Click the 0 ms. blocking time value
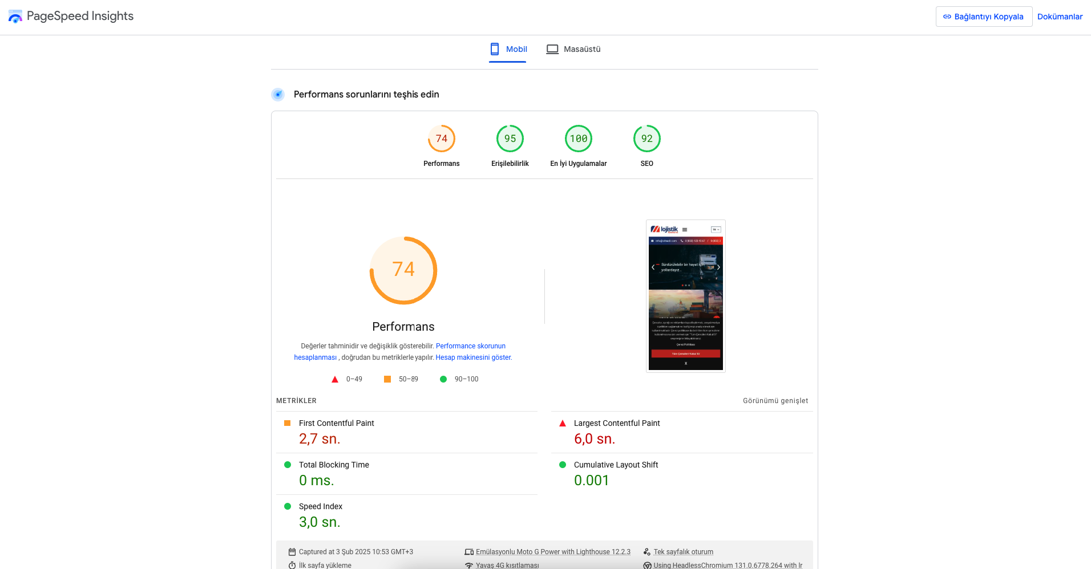The height and width of the screenshot is (569, 1091). [x=317, y=481]
